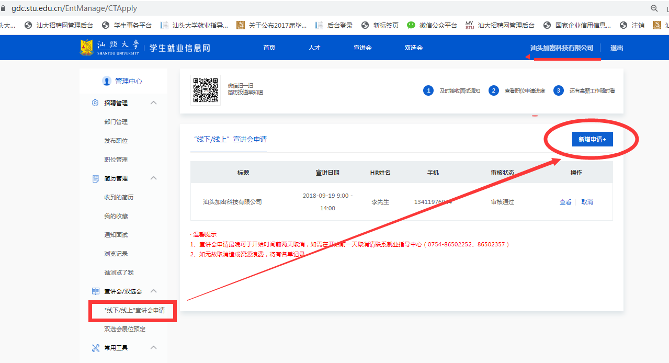Click the 常用工具 tools icon

tap(95, 348)
